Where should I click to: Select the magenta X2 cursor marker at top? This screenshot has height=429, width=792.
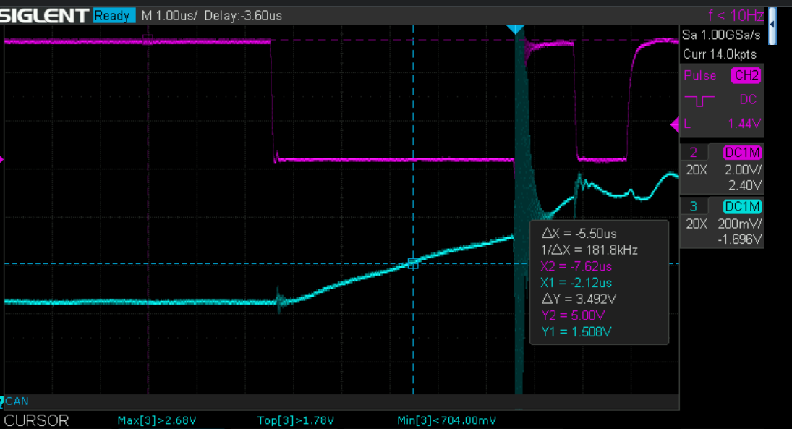[148, 39]
